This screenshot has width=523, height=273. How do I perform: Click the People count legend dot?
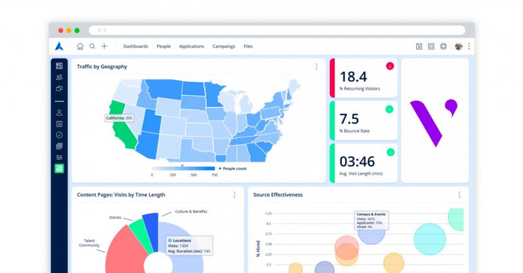(x=220, y=169)
